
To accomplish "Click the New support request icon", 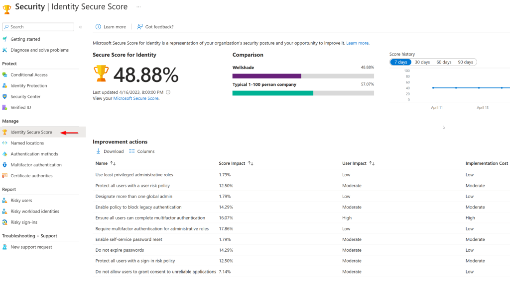I will pyautogui.click(x=4, y=247).
